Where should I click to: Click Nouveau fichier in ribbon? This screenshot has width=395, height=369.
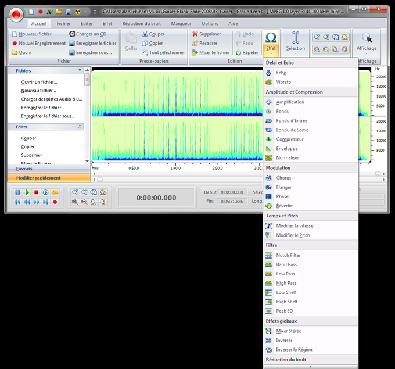[32, 34]
